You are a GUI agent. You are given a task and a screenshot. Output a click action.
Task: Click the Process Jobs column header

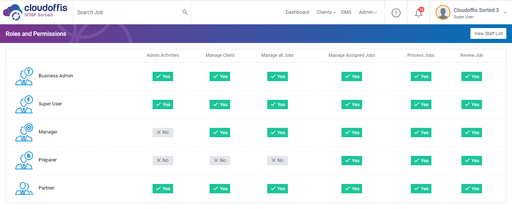click(x=421, y=55)
